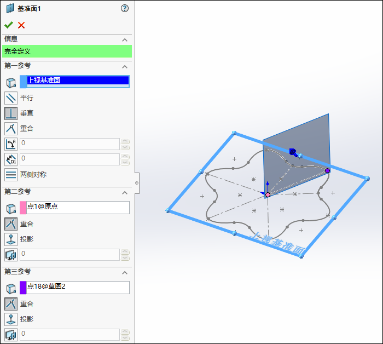Click the 基准面1 plane feature icon
The image size is (383, 344).
point(10,8)
